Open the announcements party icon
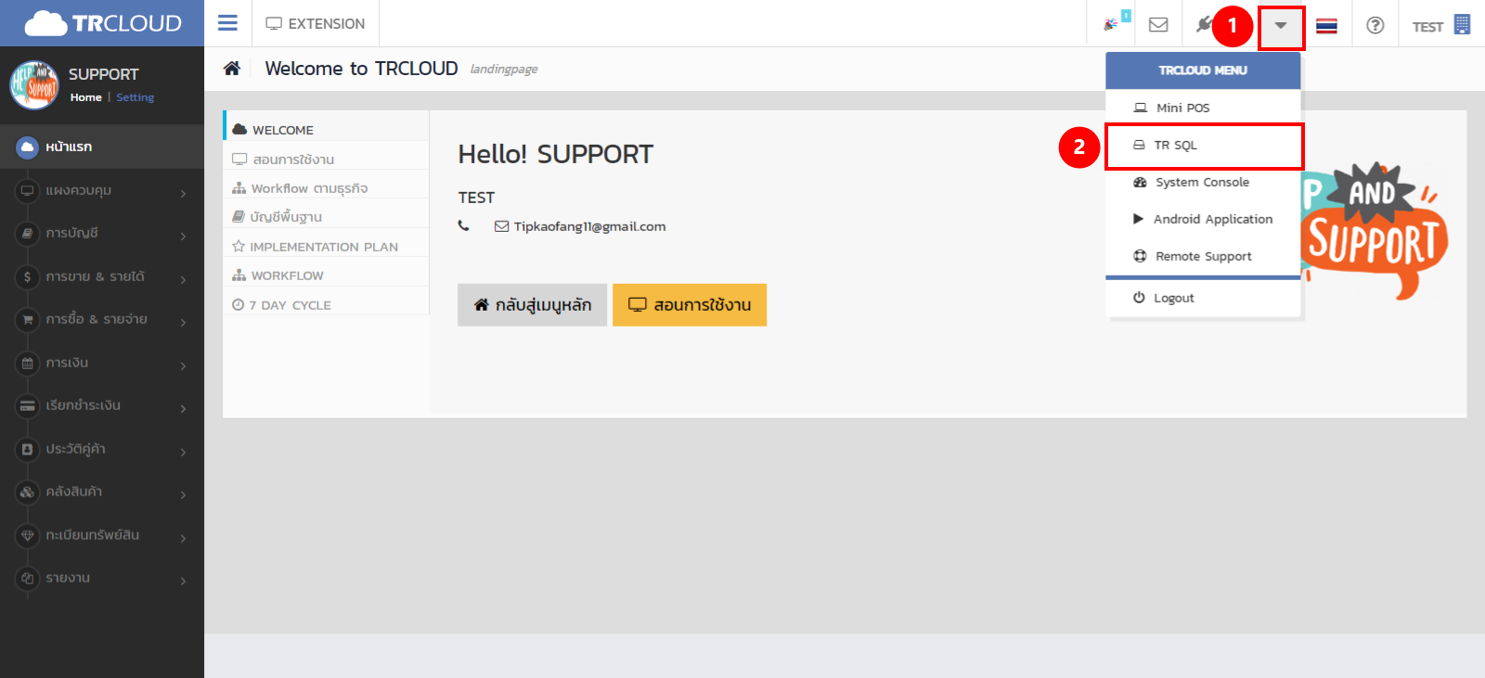This screenshot has height=678, width=1485. coord(1113,23)
